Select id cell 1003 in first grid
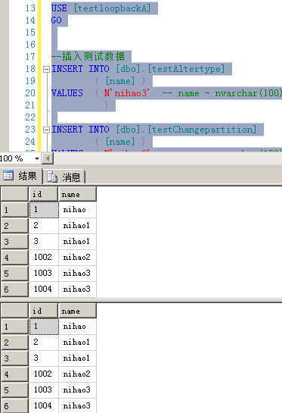This screenshot has height=413, width=282. [44, 273]
